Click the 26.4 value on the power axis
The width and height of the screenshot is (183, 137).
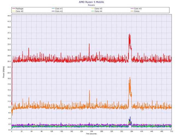9,61
